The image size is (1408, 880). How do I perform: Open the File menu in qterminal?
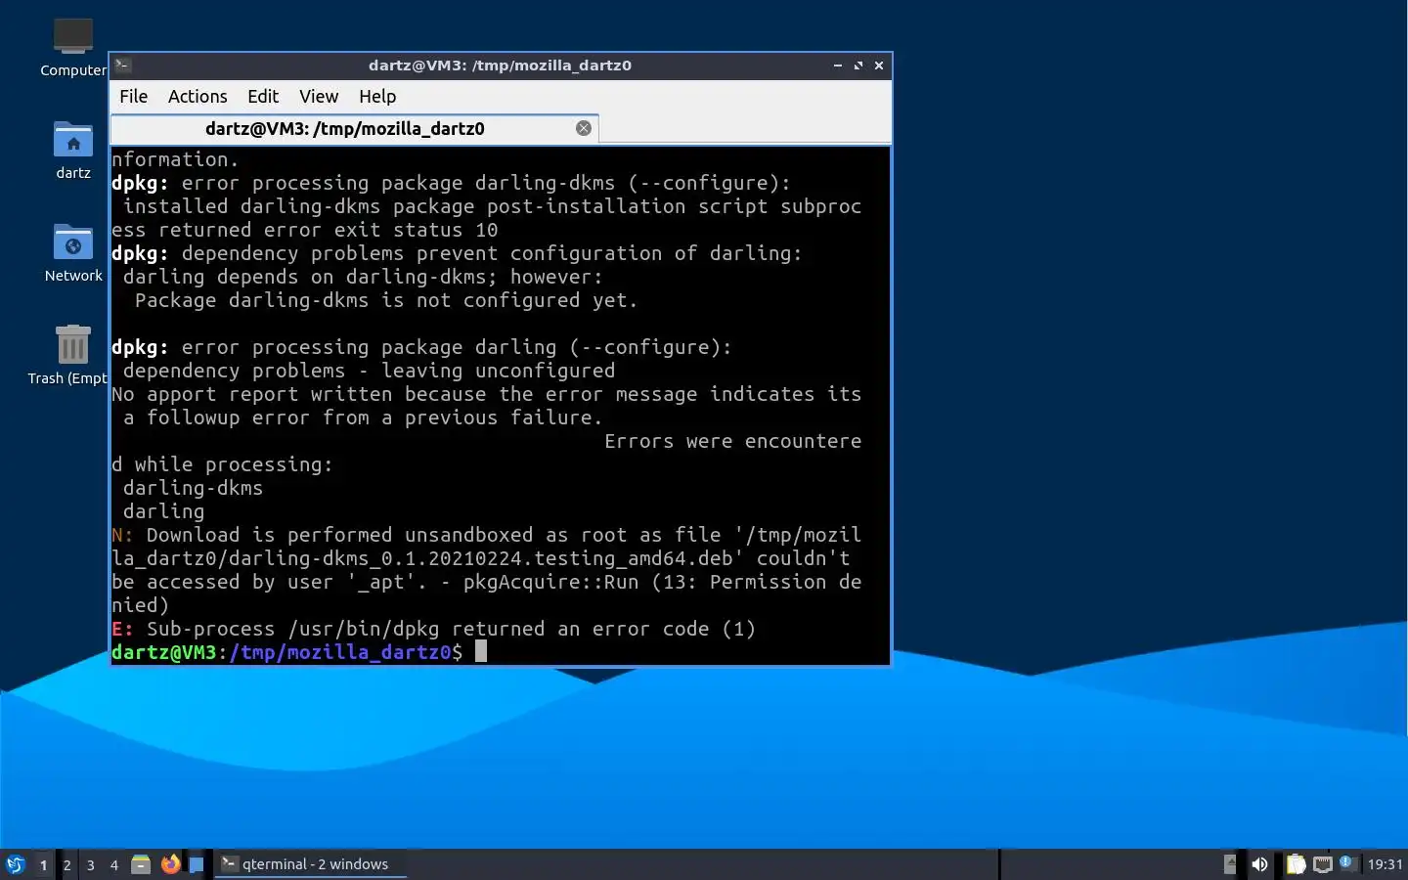(x=133, y=96)
